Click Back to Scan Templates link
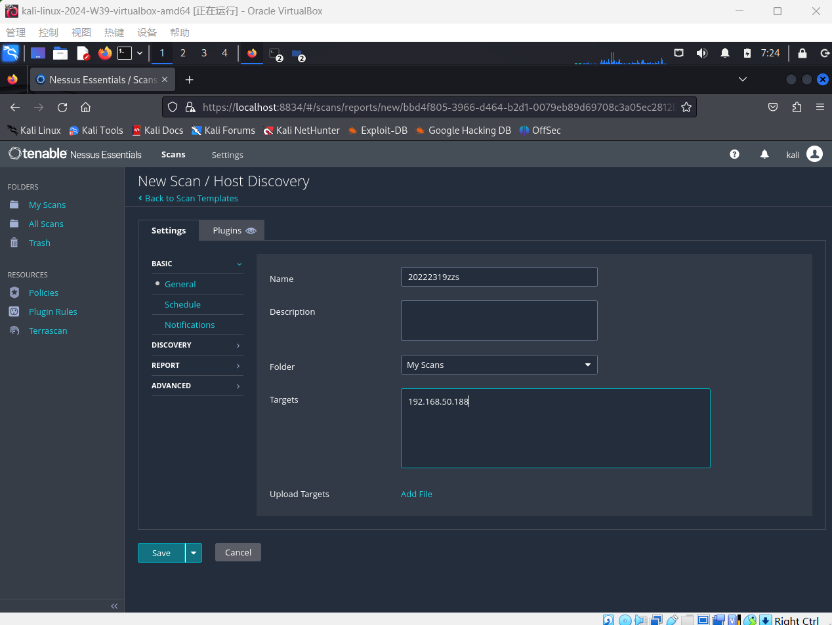832x625 pixels. [x=188, y=198]
